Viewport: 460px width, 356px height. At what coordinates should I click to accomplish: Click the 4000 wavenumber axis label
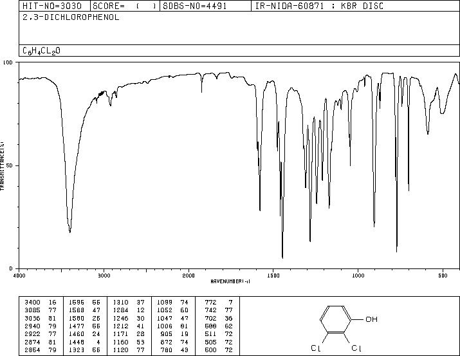19,276
